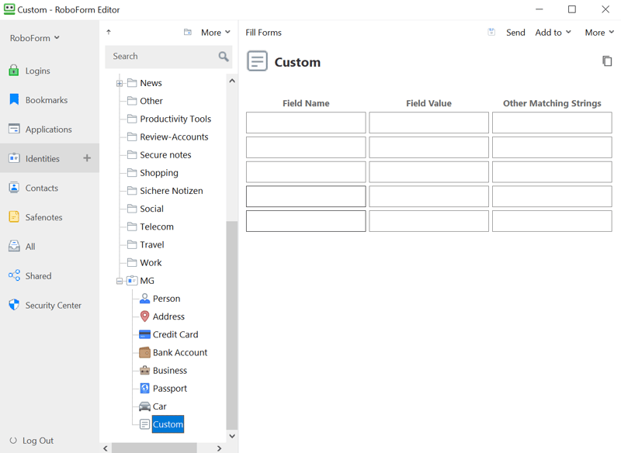Go up one level with arrow icon
The height and width of the screenshot is (453, 621).
click(109, 32)
